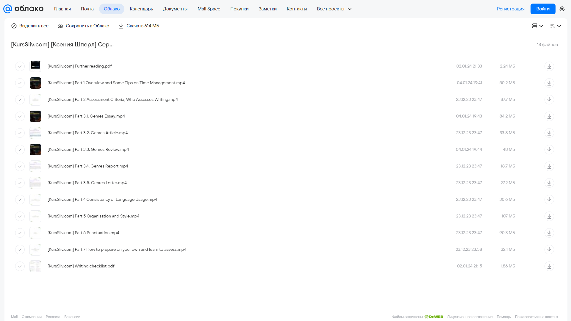Image resolution: width=571 pixels, height=321 pixels.
Task: Click Скачать 614 МБ to download all
Action: (x=139, y=26)
